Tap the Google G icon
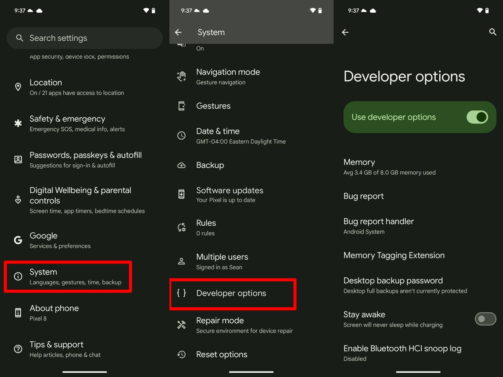Image resolution: width=503 pixels, height=377 pixels. click(18, 240)
